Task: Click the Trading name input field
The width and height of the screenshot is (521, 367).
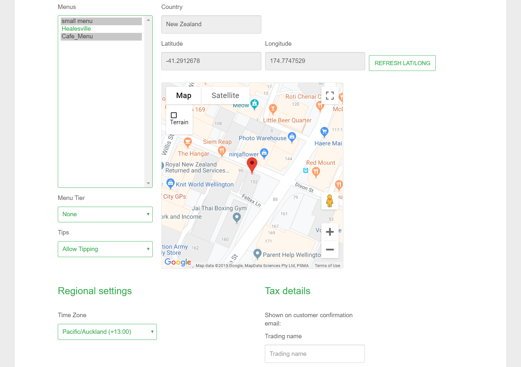Action: point(315,354)
